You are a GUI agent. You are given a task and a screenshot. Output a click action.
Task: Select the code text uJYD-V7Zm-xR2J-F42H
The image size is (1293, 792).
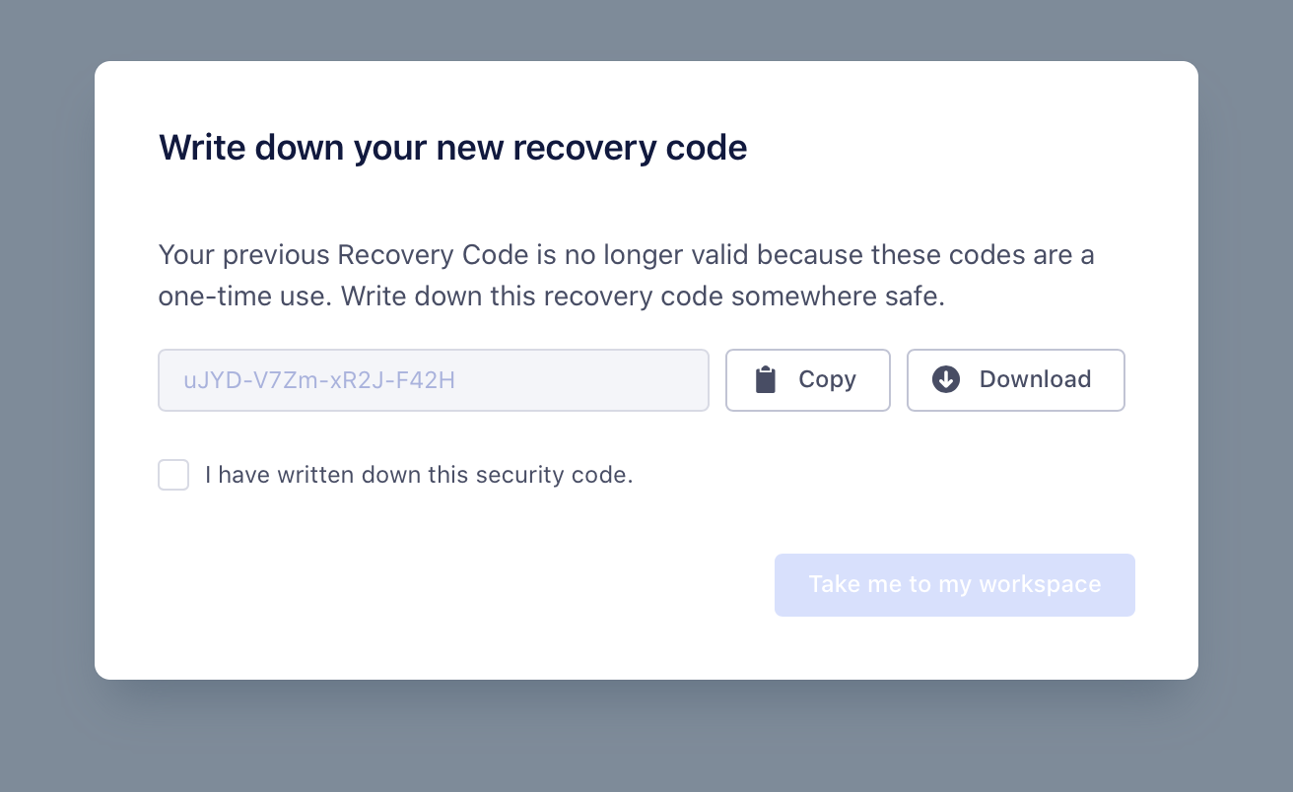coord(319,380)
